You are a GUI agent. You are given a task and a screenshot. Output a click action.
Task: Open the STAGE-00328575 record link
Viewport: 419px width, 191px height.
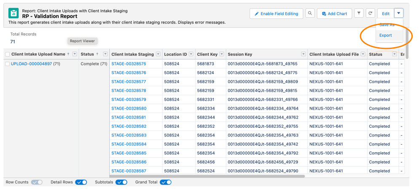(x=129, y=64)
